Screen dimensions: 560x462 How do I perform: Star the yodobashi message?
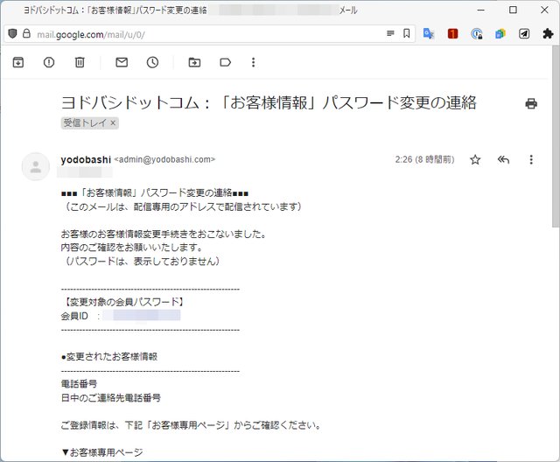pos(475,159)
